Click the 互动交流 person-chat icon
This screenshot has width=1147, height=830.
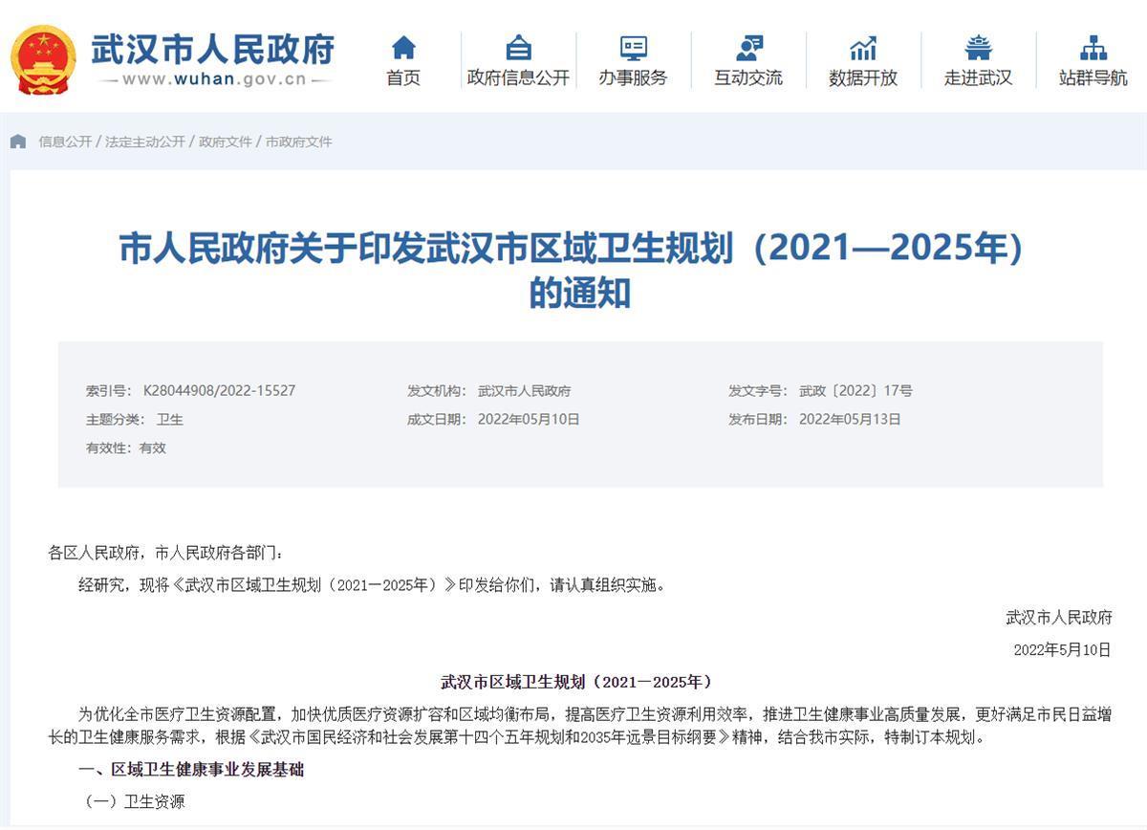click(x=748, y=47)
